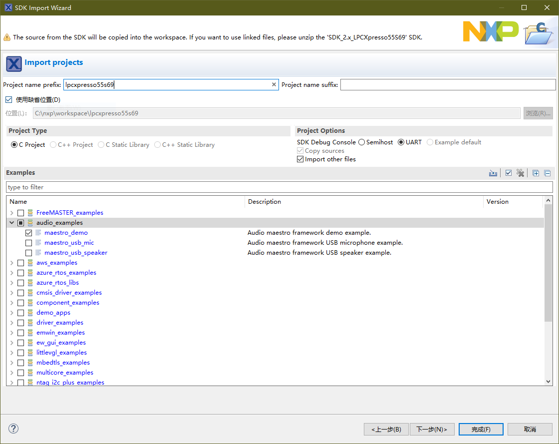Click the deselect all examples X icon
This screenshot has width=559, height=444.
point(521,173)
